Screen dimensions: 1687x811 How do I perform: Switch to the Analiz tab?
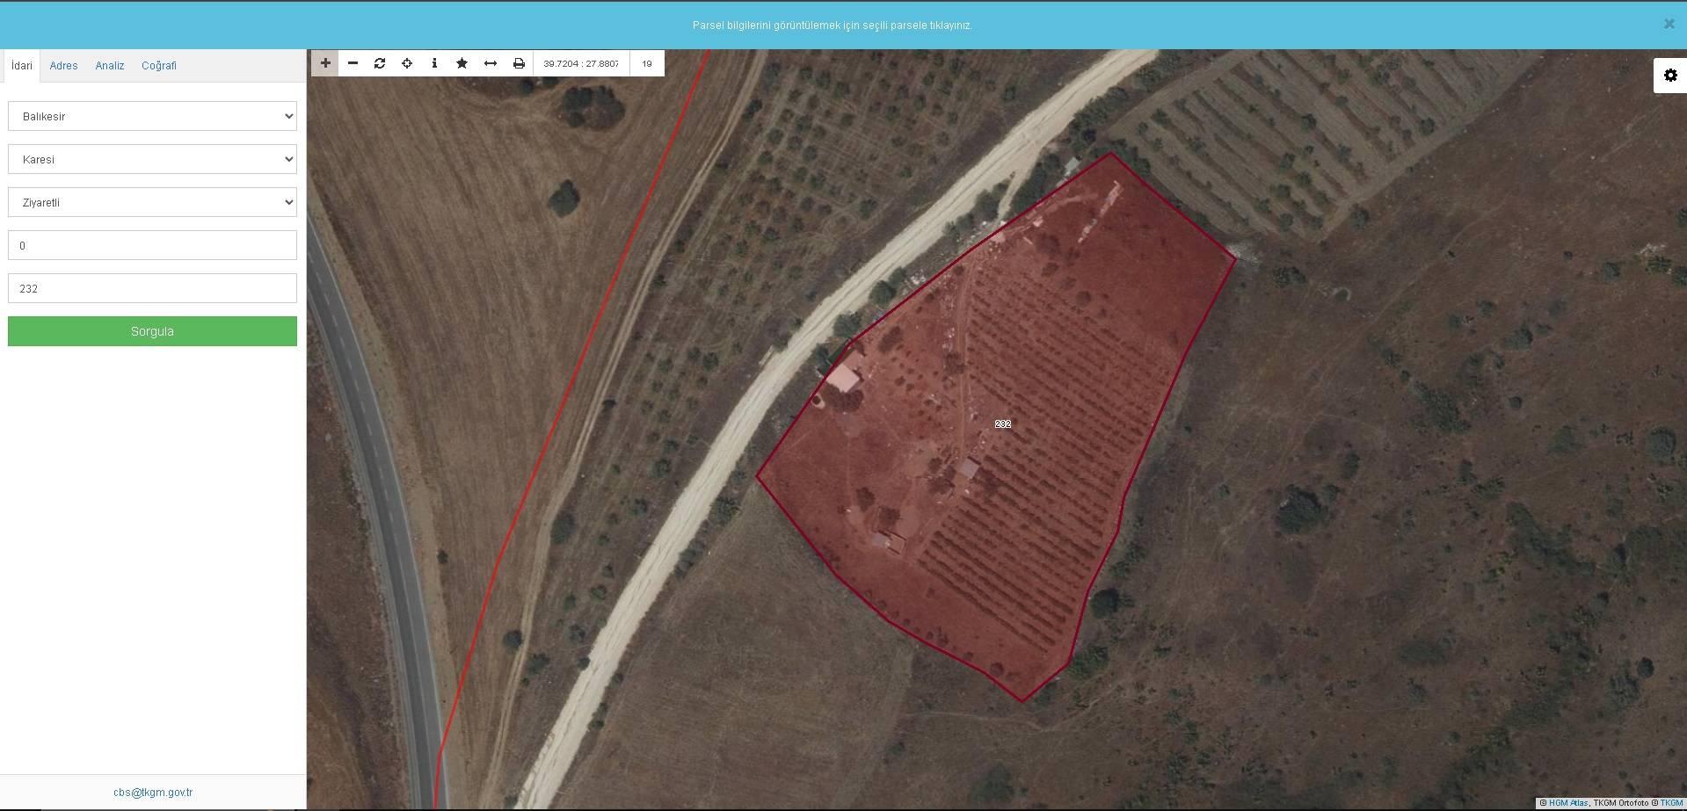(110, 66)
